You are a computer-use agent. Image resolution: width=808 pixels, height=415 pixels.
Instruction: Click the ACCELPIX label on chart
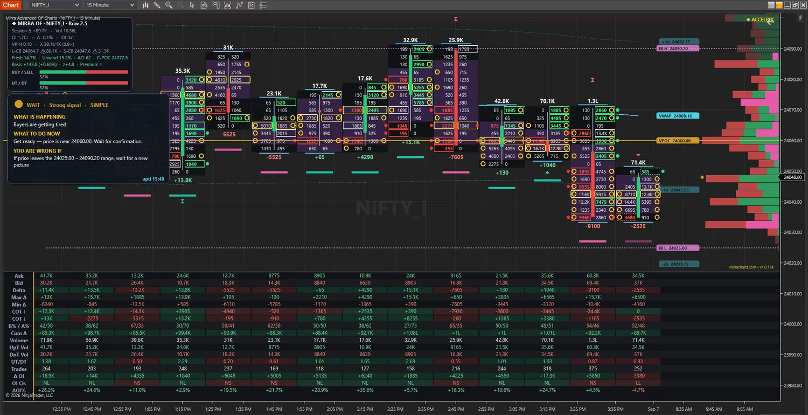[760, 20]
